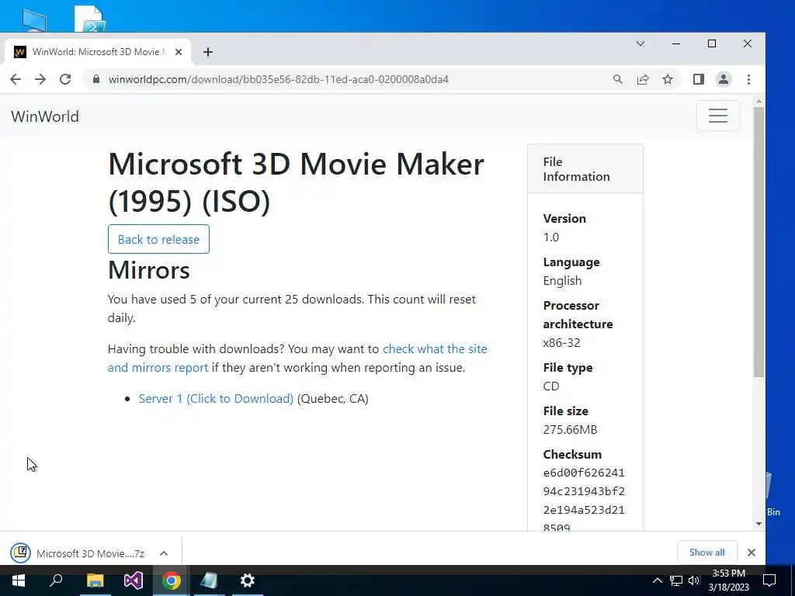Go forward with the browser forward arrow
This screenshot has width=795, height=596.
pos(40,79)
